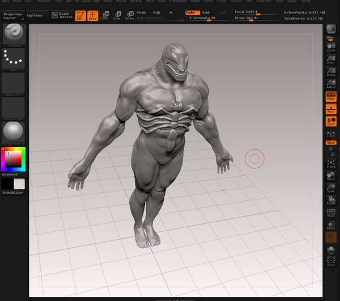
Task: Click the ActivePoints counter text
Action: (304, 12)
